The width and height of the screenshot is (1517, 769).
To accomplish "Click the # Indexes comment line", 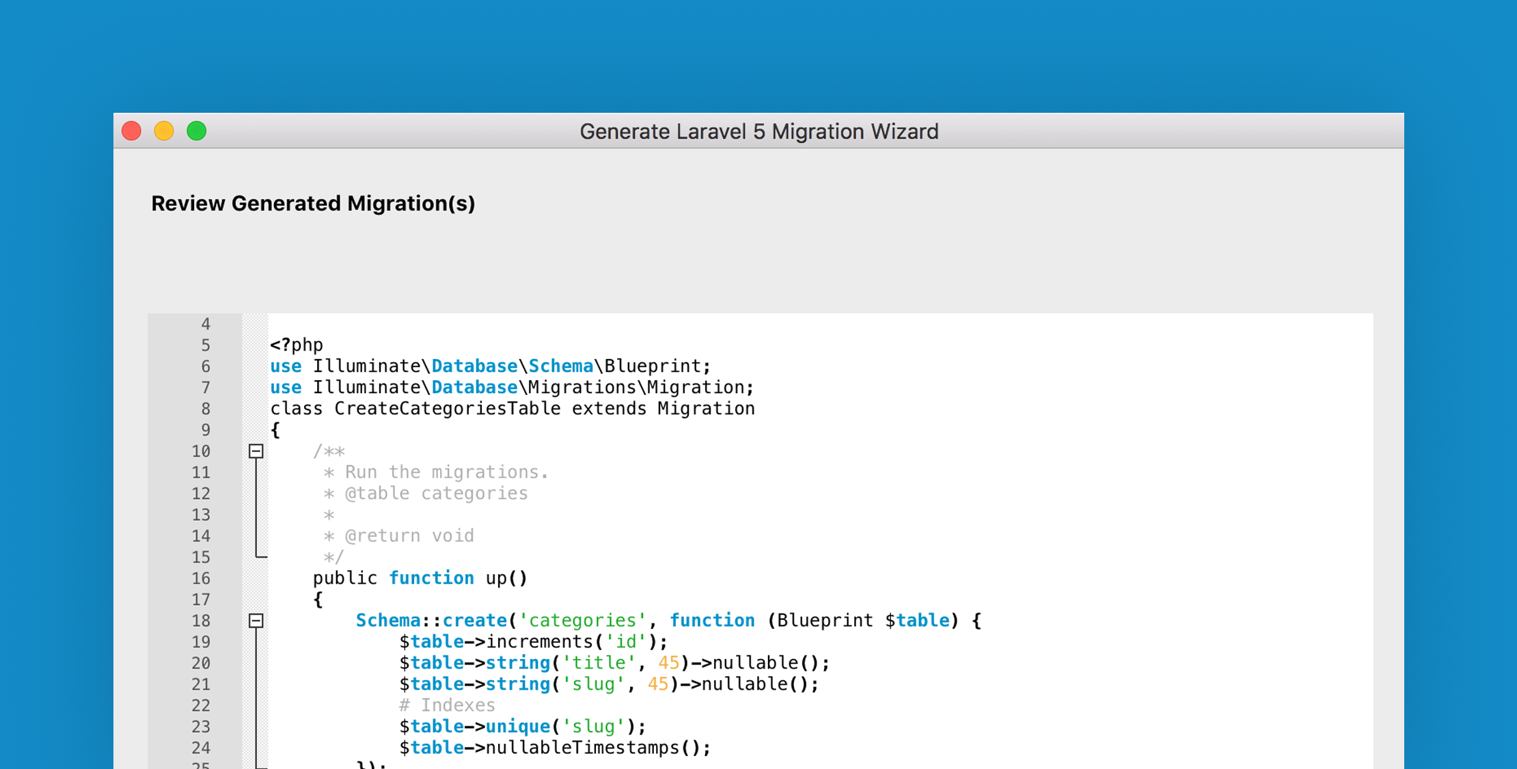I will click(x=448, y=705).
